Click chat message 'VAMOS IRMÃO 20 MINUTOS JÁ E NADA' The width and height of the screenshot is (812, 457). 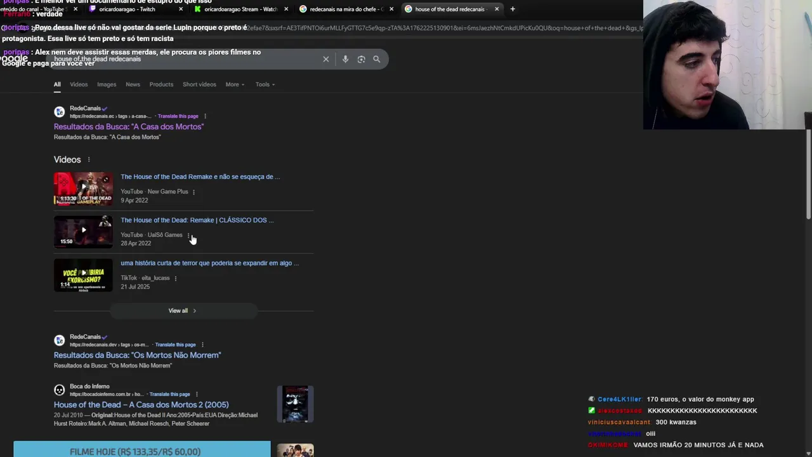[698, 445]
